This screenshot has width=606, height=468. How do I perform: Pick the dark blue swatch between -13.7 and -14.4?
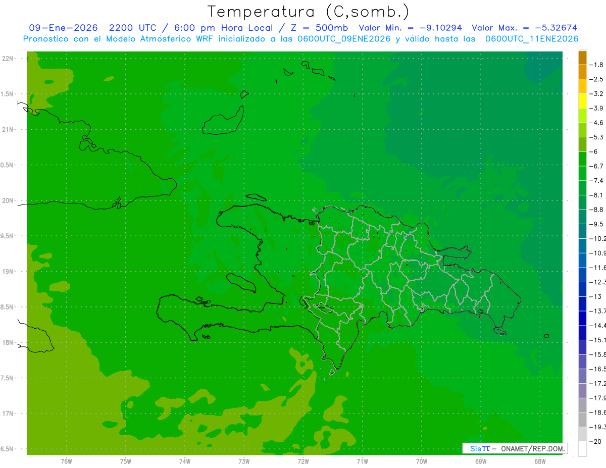[582, 318]
